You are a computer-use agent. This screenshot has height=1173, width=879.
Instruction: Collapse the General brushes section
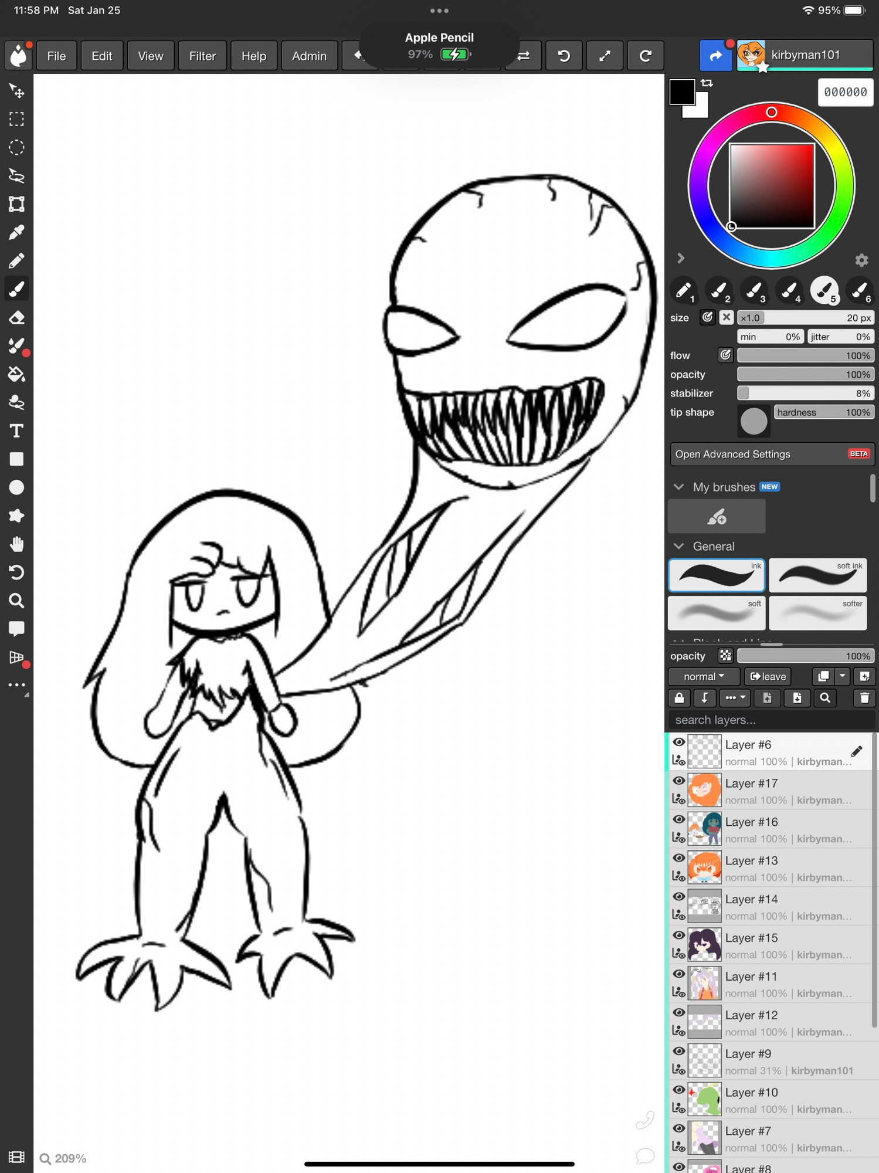[678, 546]
